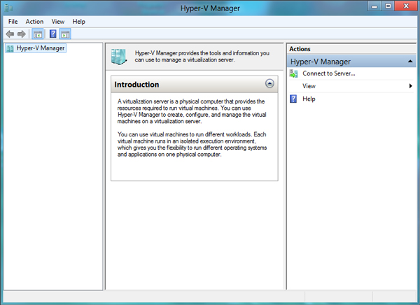Click the large server icon in center header
Viewport: 420px width, 305px height.
(119, 57)
